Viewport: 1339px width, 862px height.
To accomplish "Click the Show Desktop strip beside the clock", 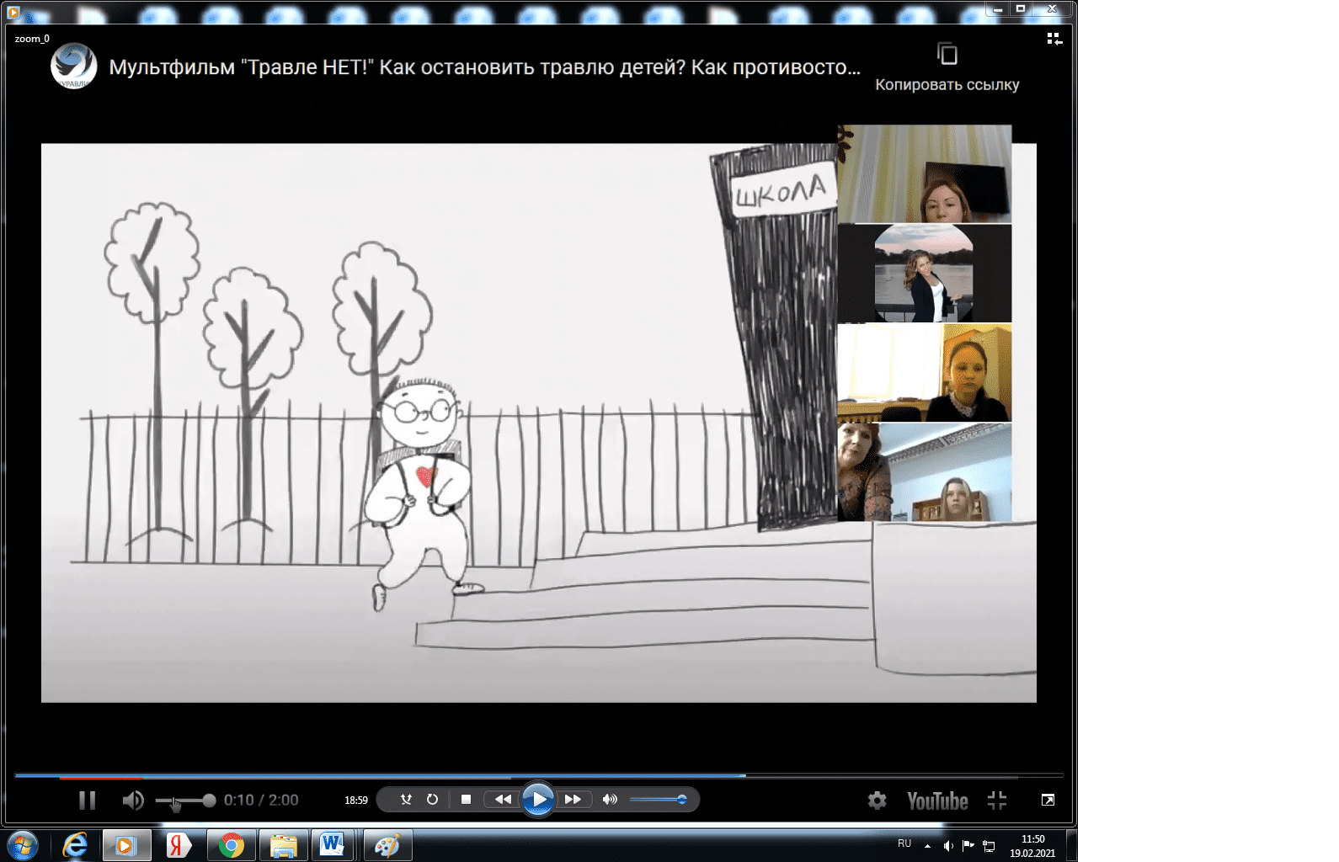I will (1072, 845).
